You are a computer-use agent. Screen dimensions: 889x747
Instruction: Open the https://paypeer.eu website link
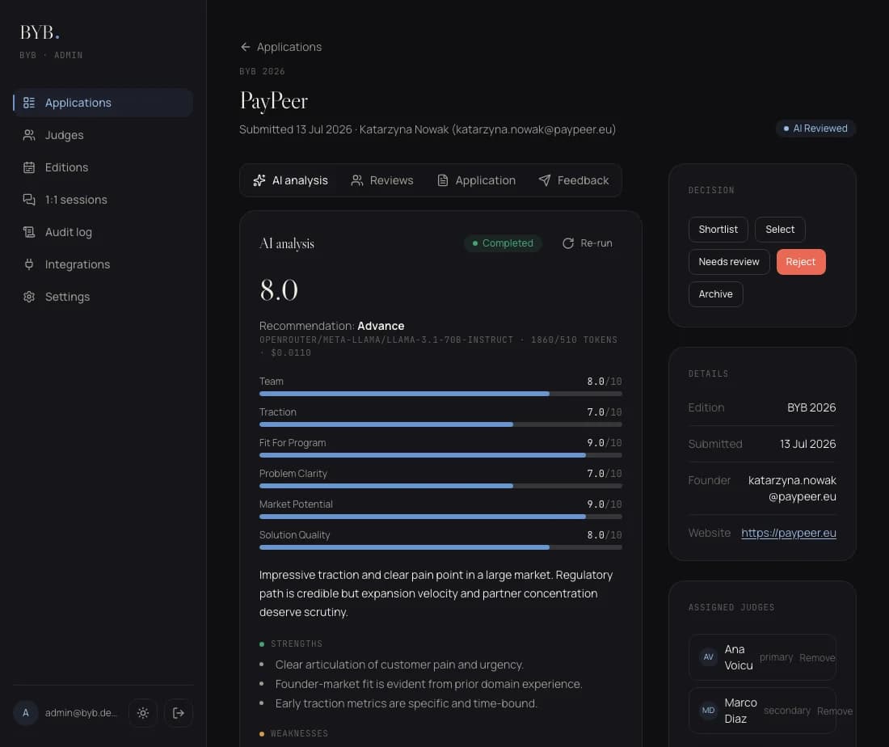(x=789, y=533)
